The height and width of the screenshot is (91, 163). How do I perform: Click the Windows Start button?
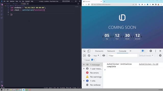click(2, 90)
